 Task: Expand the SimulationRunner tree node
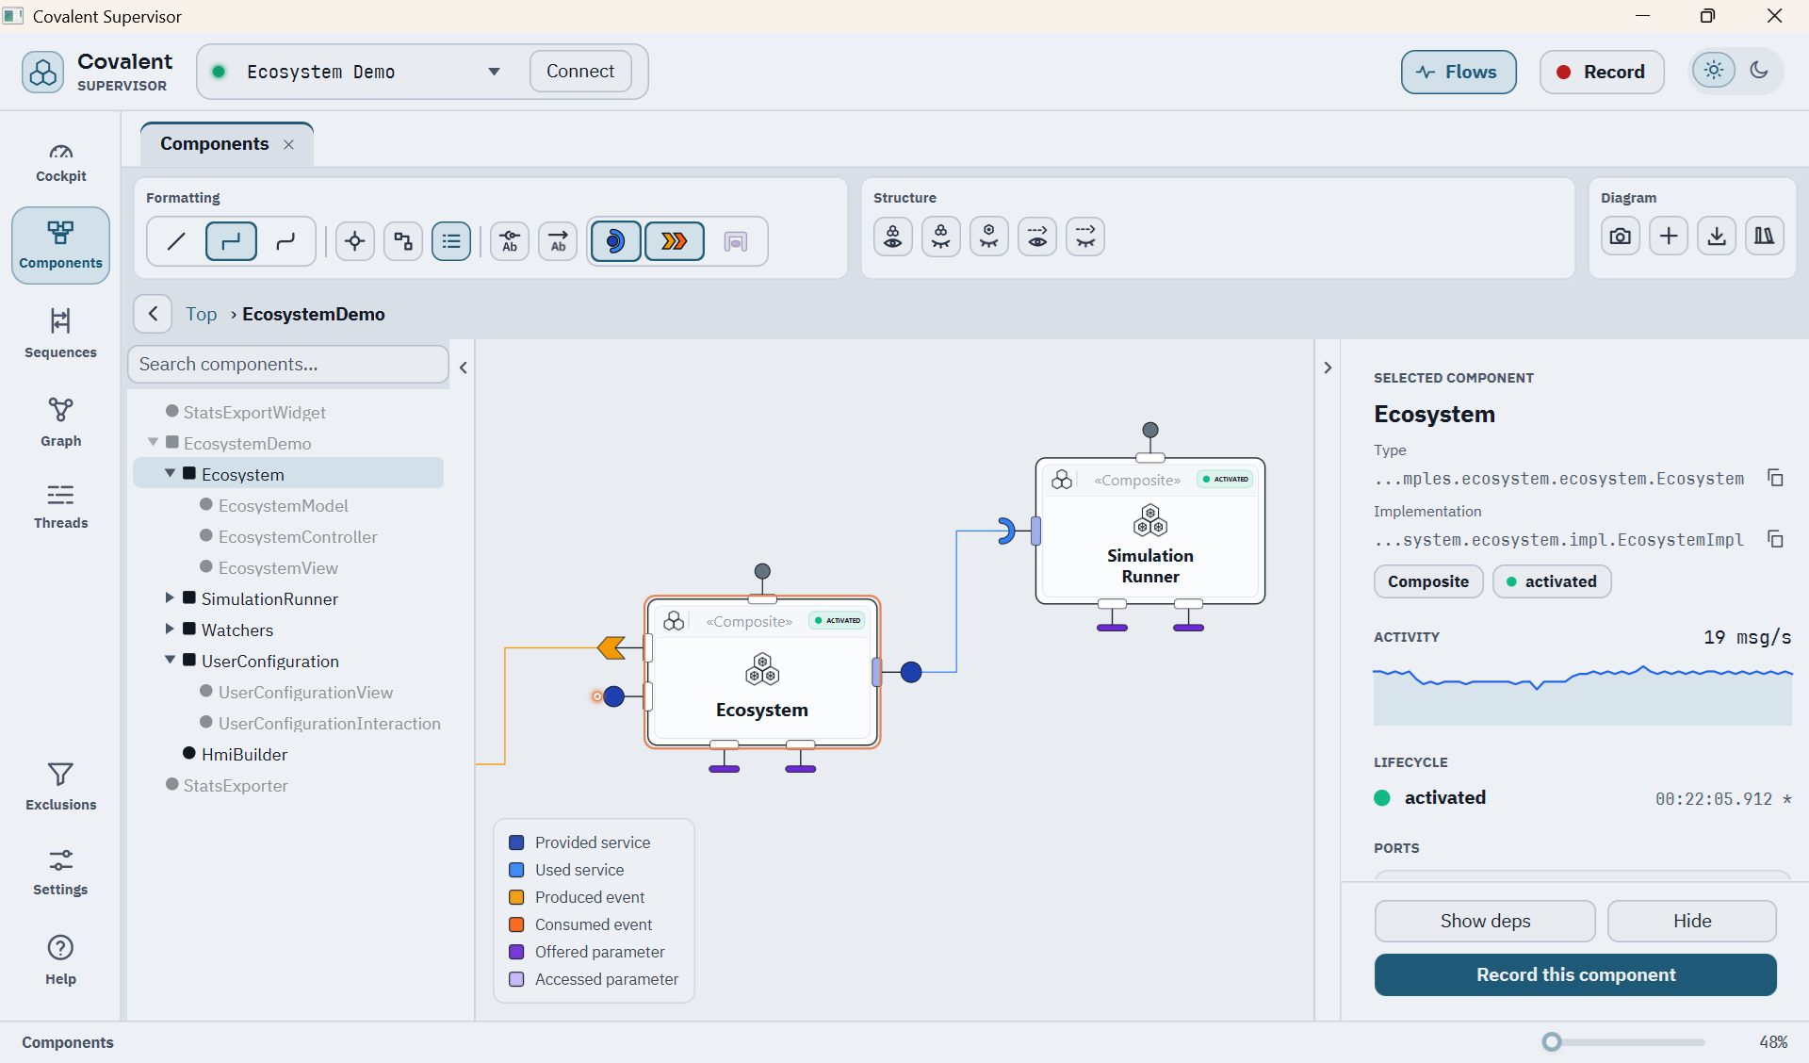coord(170,597)
